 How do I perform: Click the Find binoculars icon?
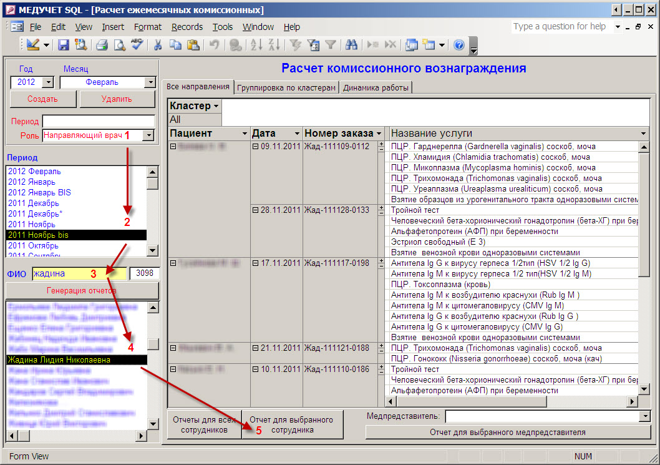click(x=351, y=45)
